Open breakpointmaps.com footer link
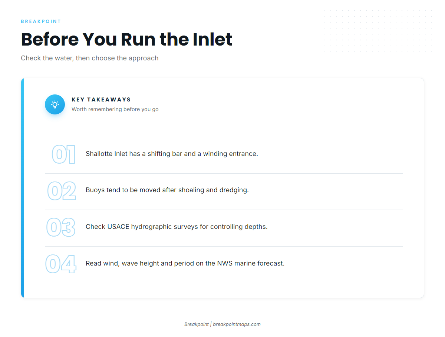Viewport: 445px width, 337px height. (237, 324)
